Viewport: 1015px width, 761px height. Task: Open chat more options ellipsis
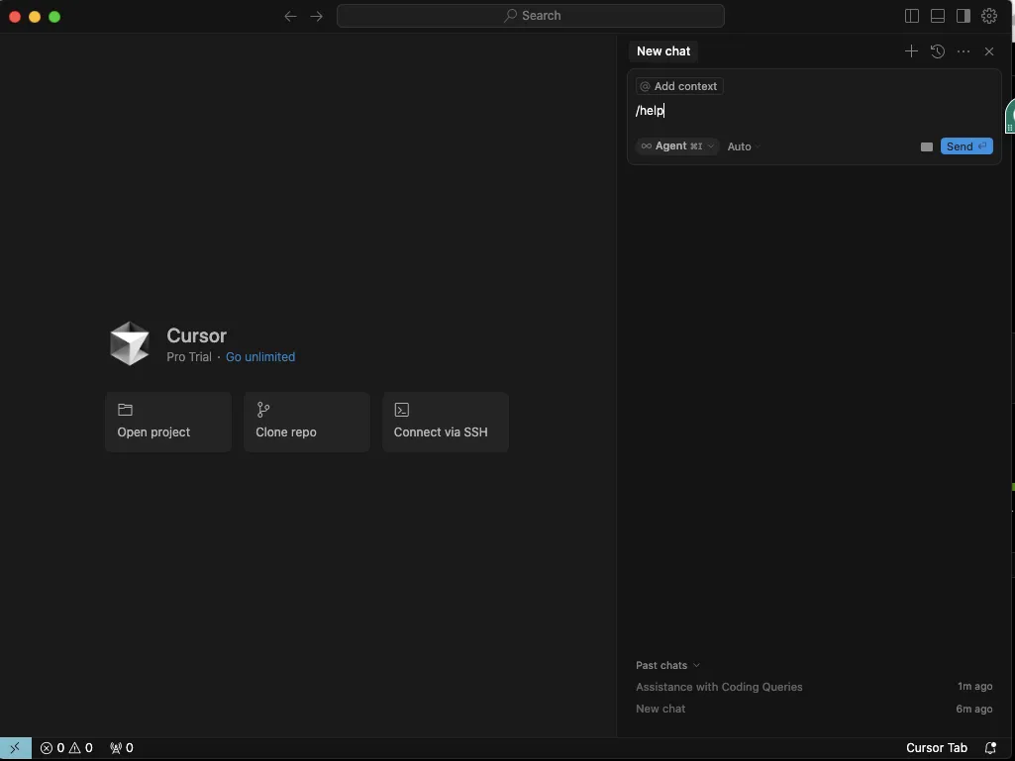click(964, 51)
